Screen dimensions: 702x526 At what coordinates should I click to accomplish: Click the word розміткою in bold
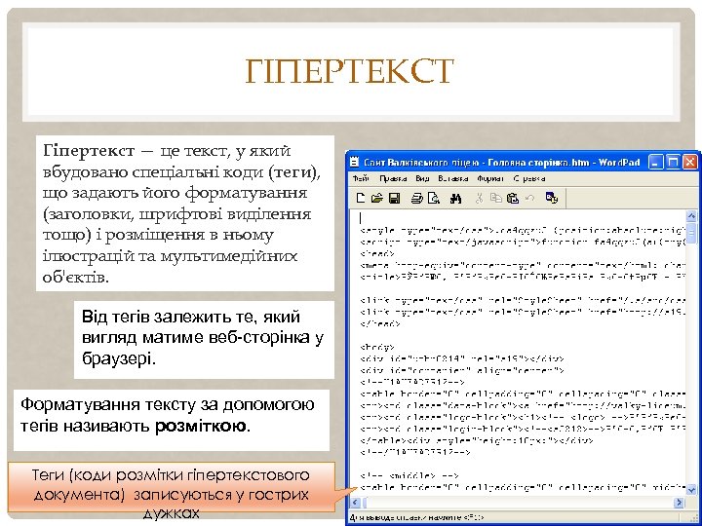pos(201,426)
